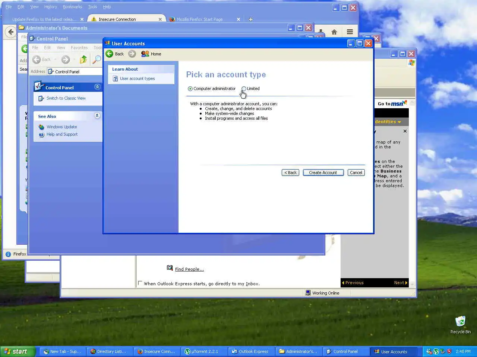
Task: Switch to New Tab taskbar button
Action: [x=62, y=351]
